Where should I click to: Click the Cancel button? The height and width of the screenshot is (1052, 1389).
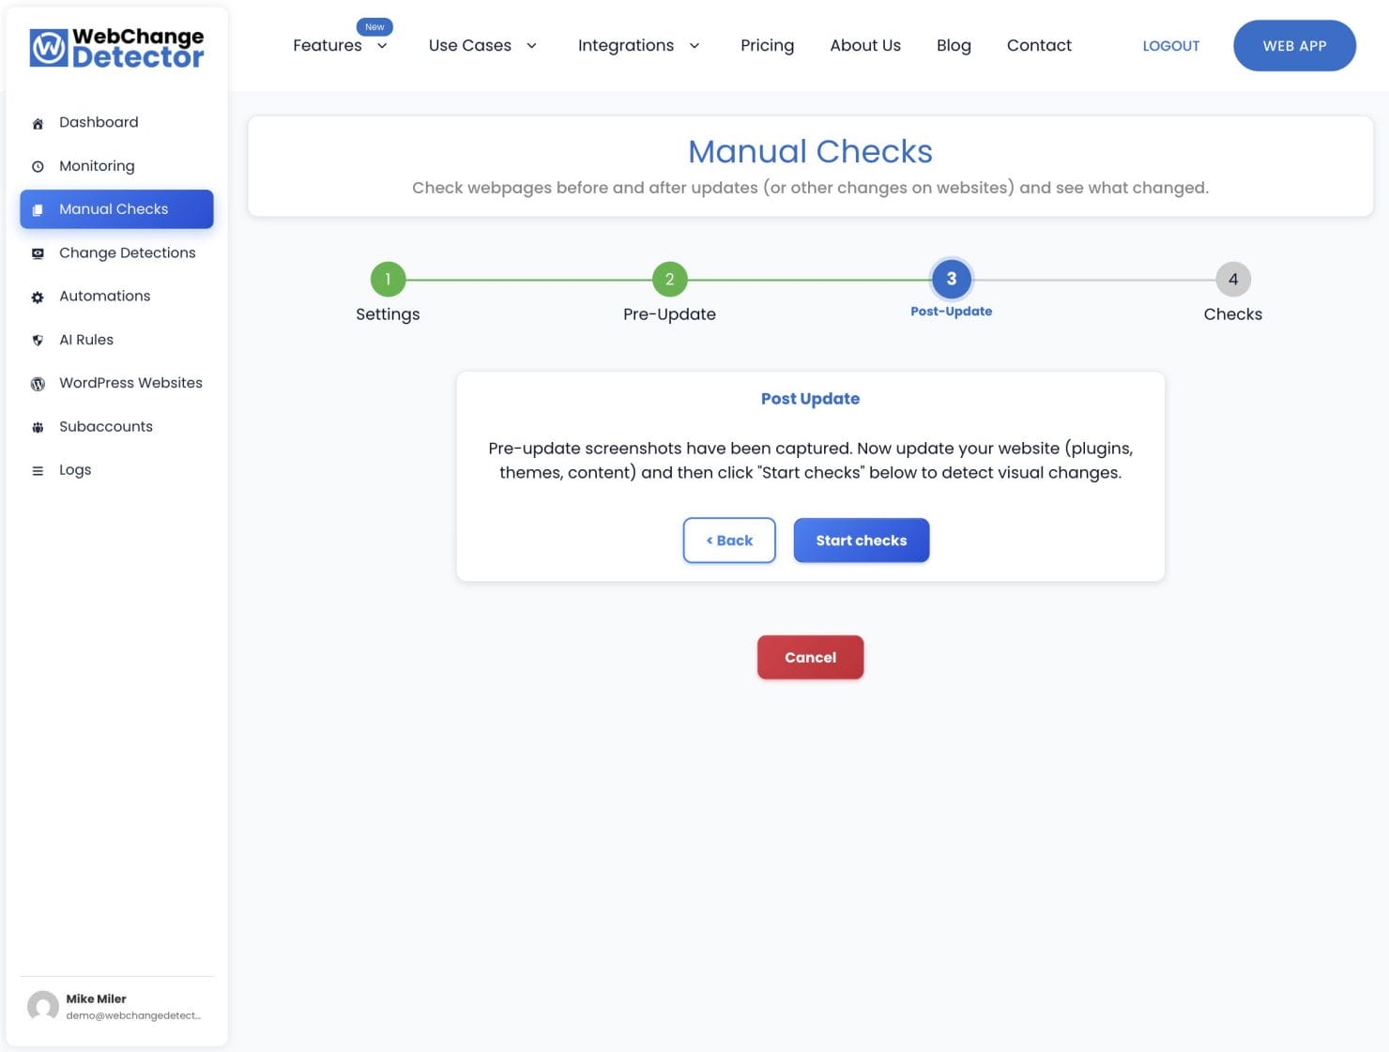[x=810, y=657]
